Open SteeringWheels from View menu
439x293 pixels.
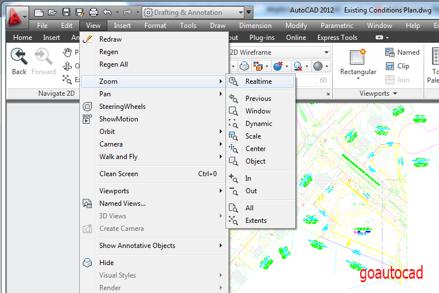154,107
